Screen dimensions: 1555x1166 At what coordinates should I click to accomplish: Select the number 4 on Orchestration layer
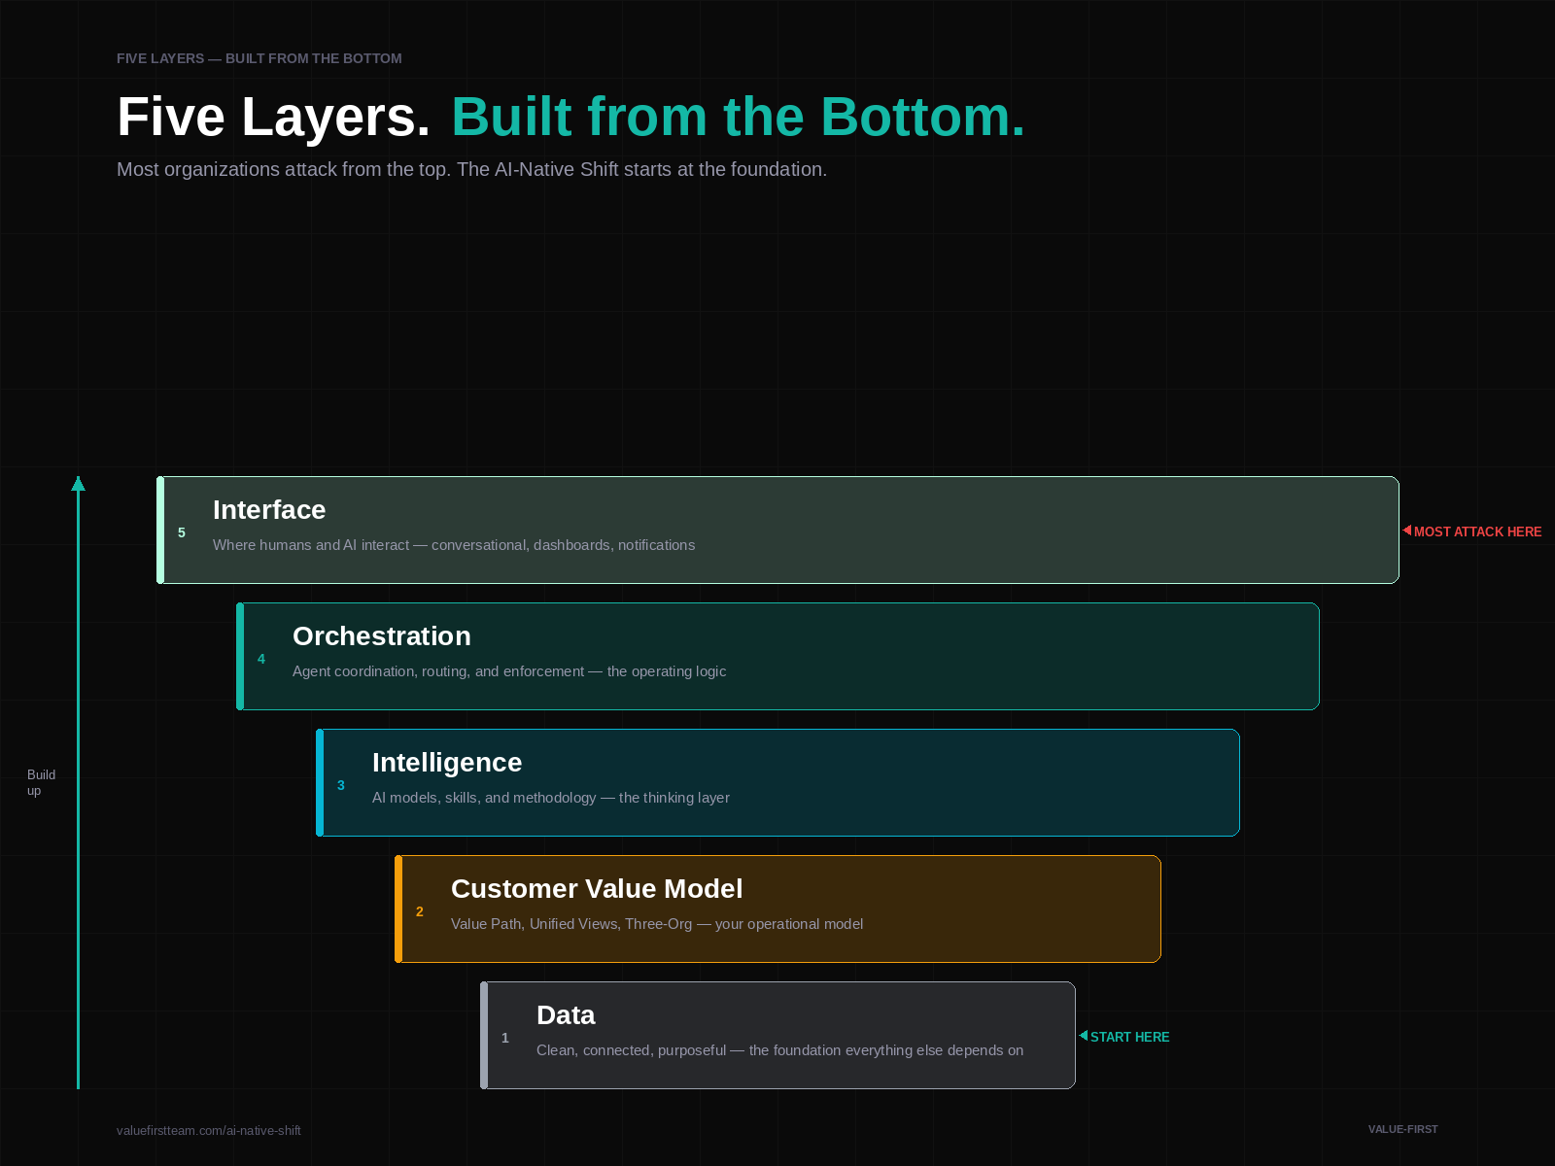tap(261, 659)
